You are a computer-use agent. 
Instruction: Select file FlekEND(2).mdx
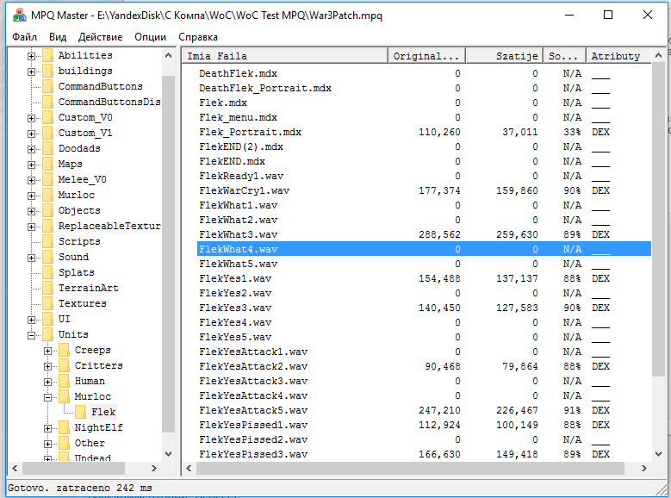tap(241, 146)
